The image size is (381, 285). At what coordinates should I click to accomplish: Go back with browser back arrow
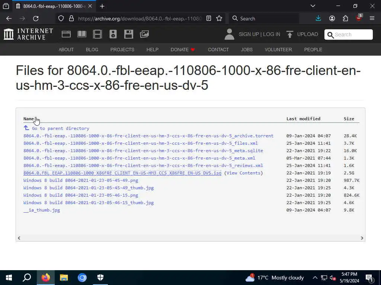tap(9, 19)
